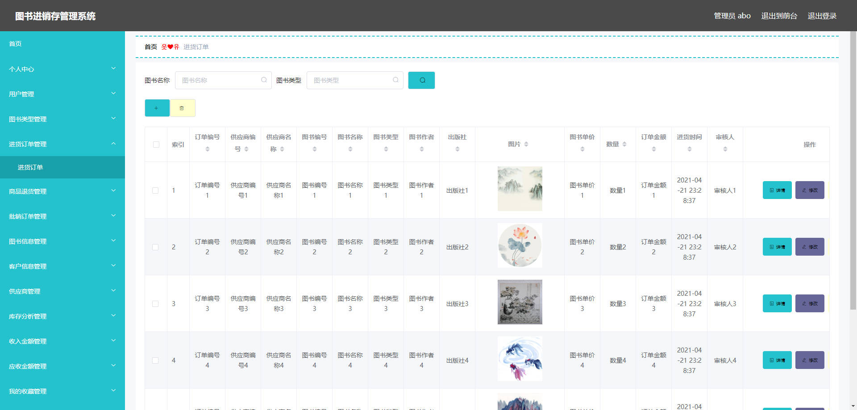
Task: Click the yellow trash delete button
Action: [183, 108]
